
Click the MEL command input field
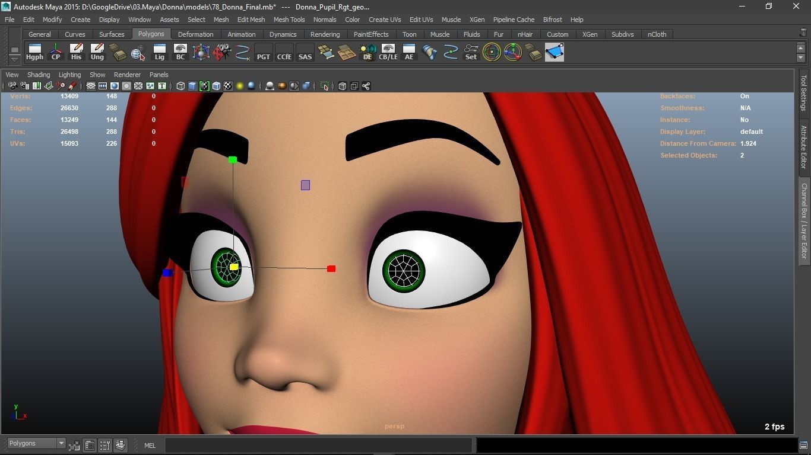pyautogui.click(x=318, y=445)
